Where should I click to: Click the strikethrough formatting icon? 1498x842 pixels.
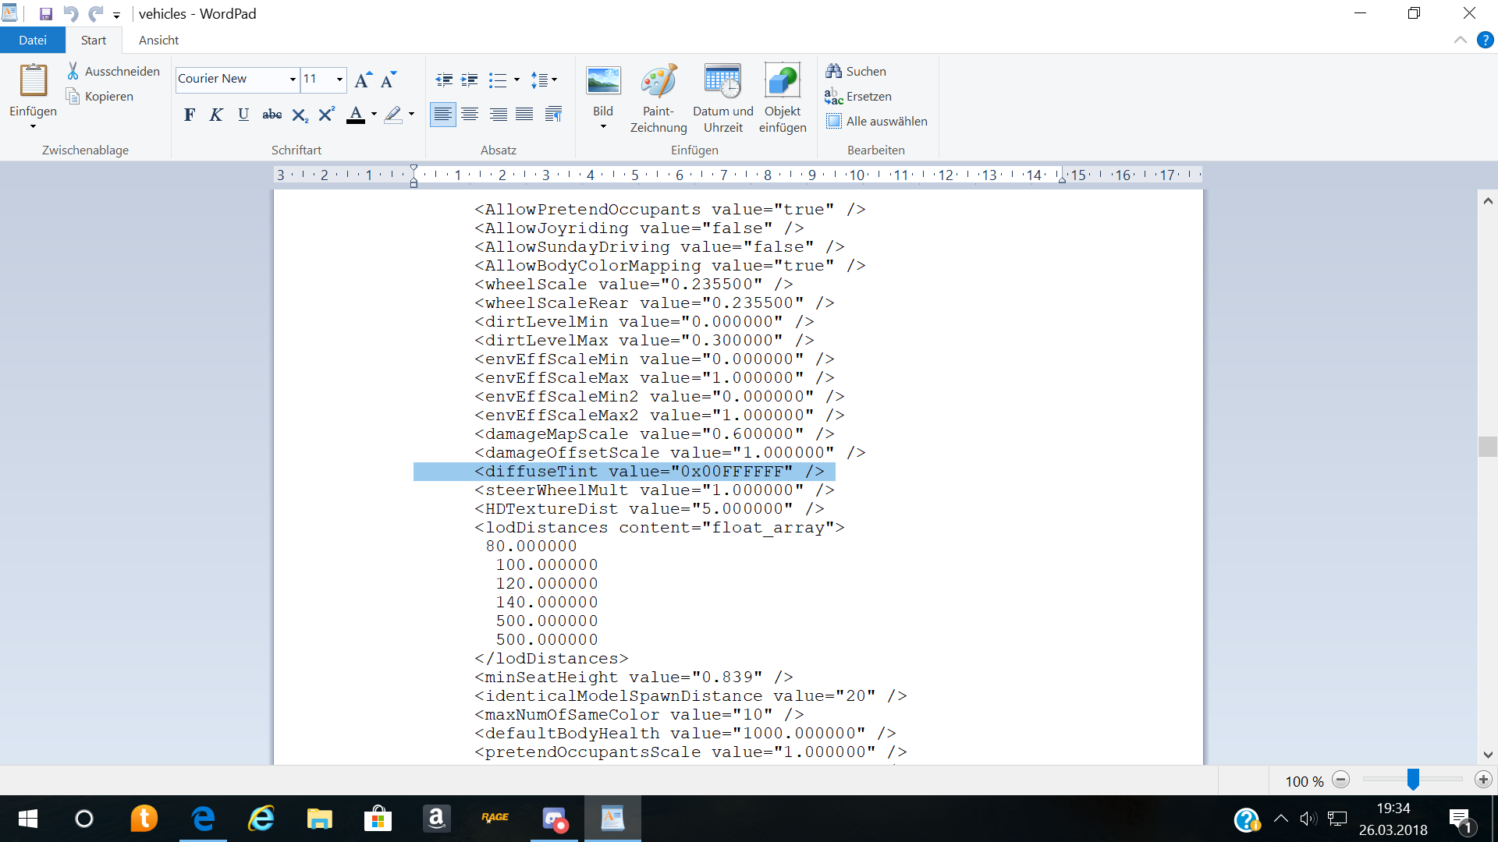pyautogui.click(x=272, y=115)
